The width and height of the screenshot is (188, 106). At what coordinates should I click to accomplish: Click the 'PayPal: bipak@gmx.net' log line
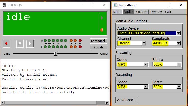click(x=25, y=79)
